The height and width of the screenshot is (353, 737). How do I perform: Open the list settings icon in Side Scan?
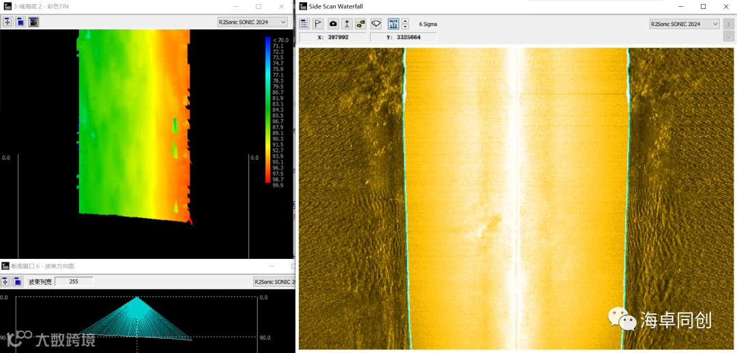click(304, 24)
